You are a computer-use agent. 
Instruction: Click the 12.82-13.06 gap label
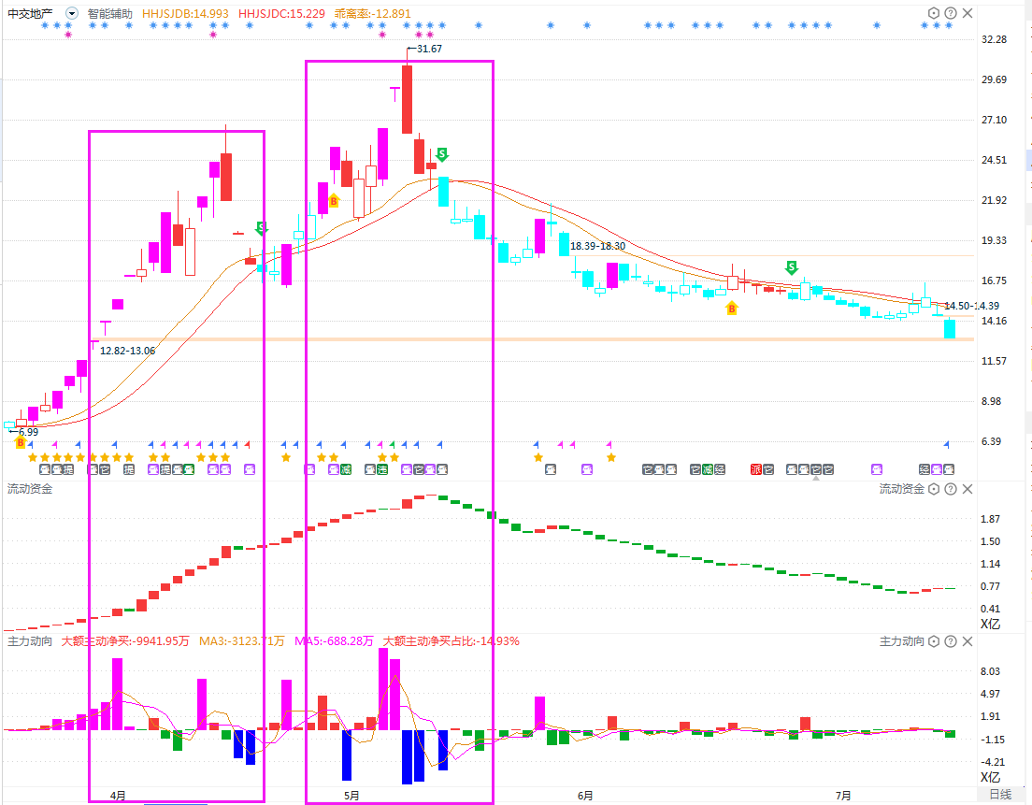pos(128,351)
